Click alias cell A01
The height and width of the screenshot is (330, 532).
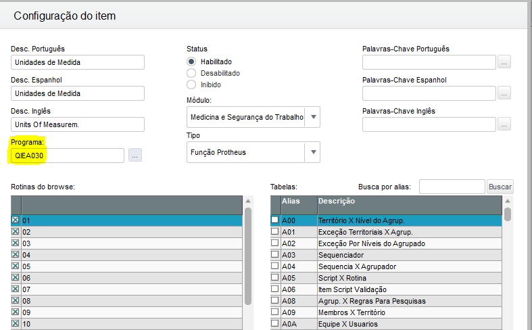coord(299,232)
